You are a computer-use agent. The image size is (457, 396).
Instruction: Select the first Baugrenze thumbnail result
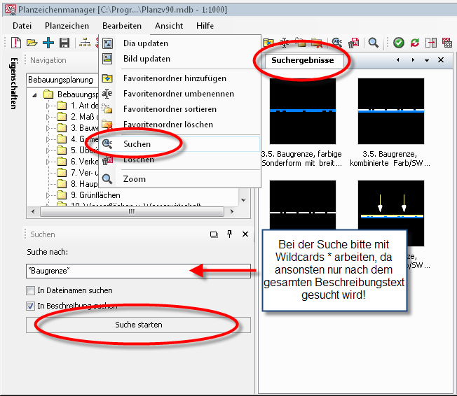point(303,111)
